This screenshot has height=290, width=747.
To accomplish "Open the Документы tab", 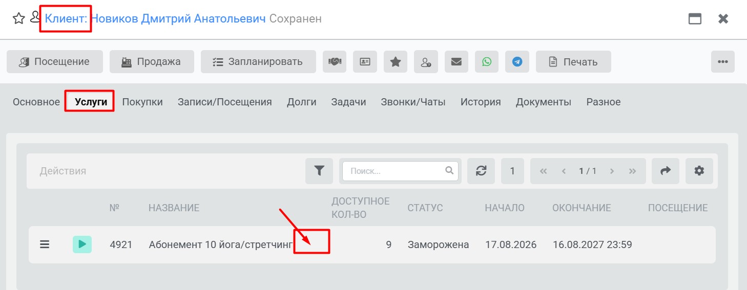I will (544, 102).
